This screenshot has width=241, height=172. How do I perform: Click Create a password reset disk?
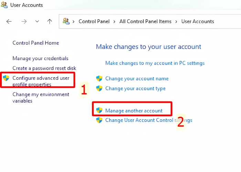[x=44, y=68]
